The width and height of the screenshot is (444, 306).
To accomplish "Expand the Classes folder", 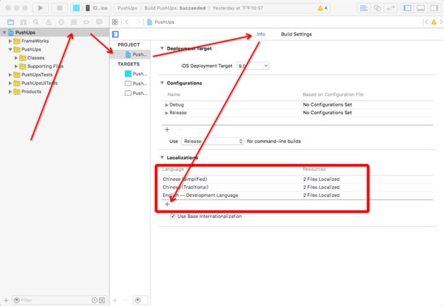I will 16,58.
